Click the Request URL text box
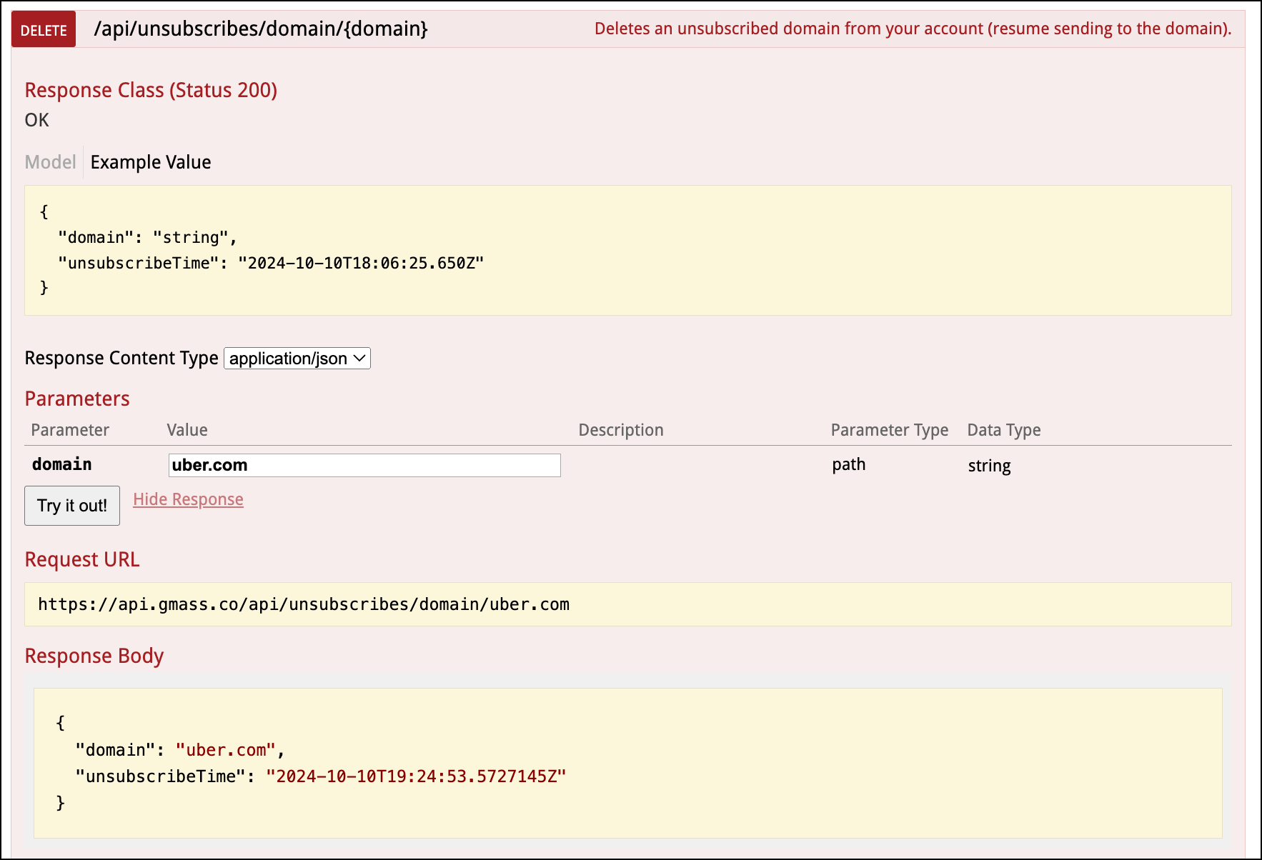This screenshot has width=1262, height=860. pos(627,604)
